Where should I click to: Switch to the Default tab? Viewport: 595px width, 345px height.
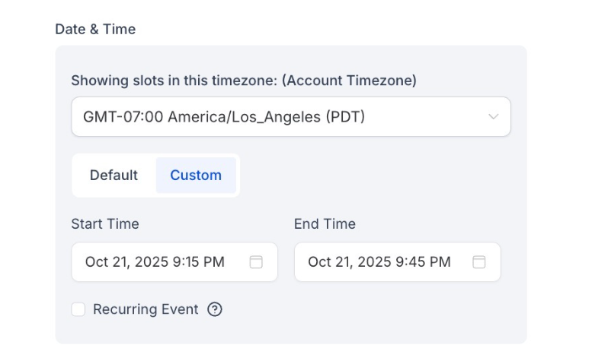[114, 176]
